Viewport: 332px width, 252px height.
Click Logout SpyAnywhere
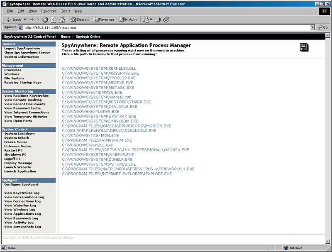pos(22,48)
